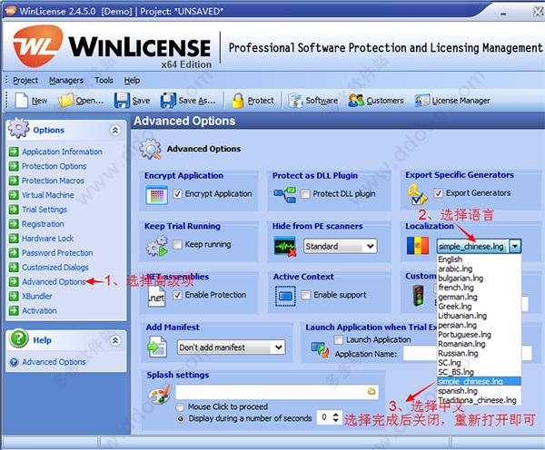This screenshot has width=545, height=450.
Task: Open the Tools menu
Action: click(x=104, y=81)
